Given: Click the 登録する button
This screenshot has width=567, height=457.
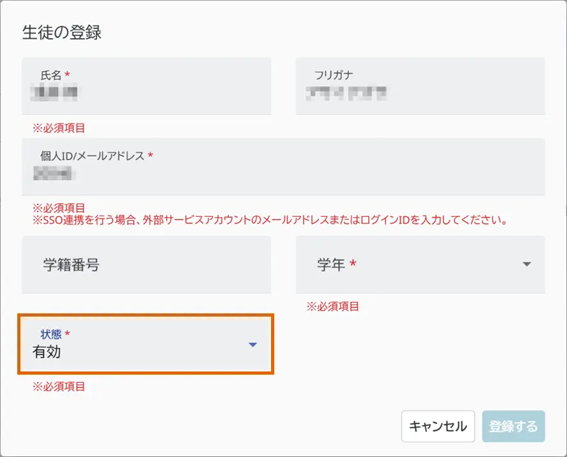Looking at the screenshot, I should pyautogui.click(x=513, y=426).
